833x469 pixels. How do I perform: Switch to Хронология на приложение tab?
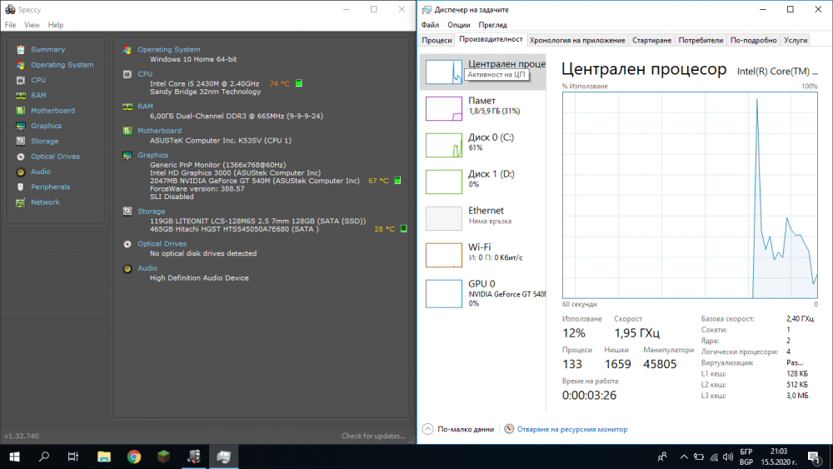pyautogui.click(x=577, y=40)
